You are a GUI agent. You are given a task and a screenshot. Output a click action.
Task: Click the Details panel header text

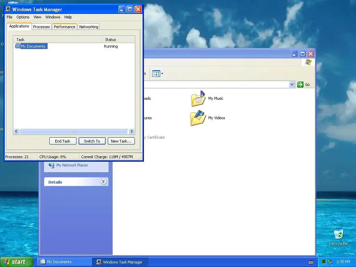[x=55, y=182]
